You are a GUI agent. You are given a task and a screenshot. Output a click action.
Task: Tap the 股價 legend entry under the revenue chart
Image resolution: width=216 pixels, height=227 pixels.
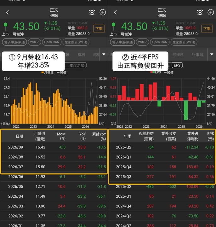62,73
